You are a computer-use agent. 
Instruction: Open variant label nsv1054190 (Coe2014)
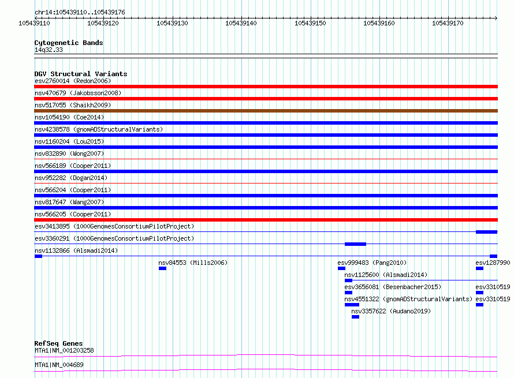pos(69,117)
